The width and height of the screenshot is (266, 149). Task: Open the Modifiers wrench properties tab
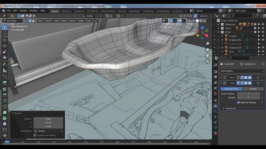[x=215, y=106]
